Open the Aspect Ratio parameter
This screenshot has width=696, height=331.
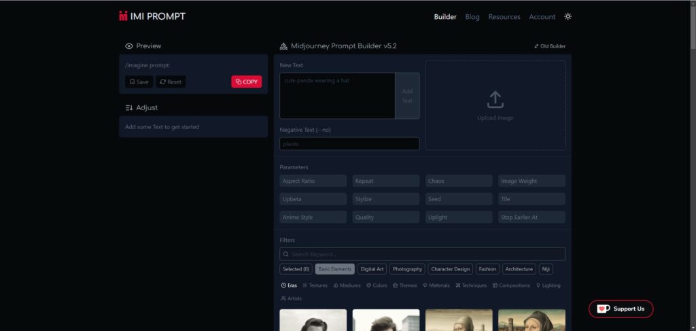(x=313, y=181)
